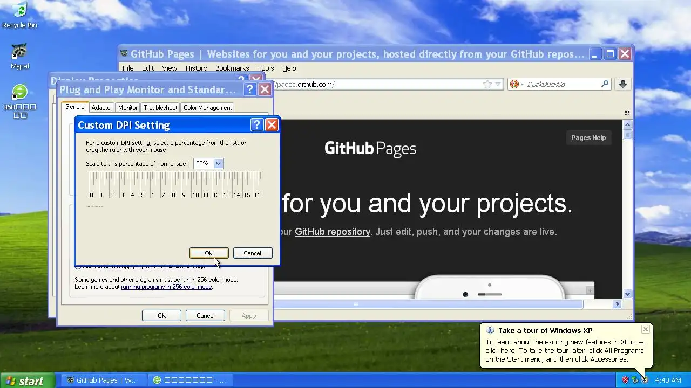
Task: Click the browser vertical scrollbar up arrow
Action: (x=627, y=124)
